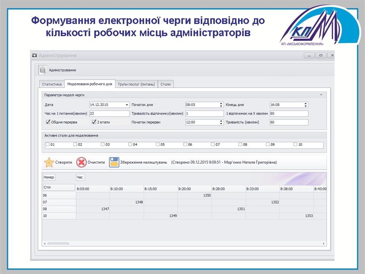
Task: Click the camera icon in window title
Action: [x=34, y=56]
